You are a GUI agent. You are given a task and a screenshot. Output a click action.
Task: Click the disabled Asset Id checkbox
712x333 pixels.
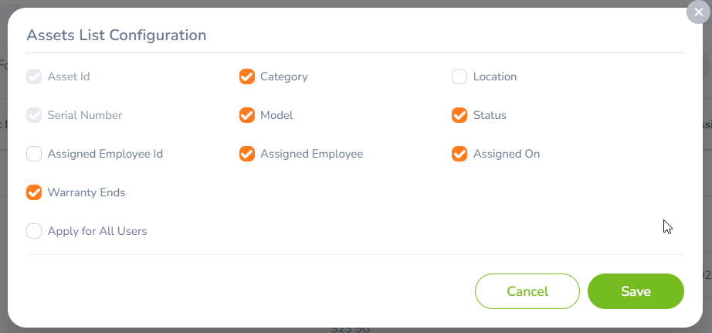tap(34, 76)
